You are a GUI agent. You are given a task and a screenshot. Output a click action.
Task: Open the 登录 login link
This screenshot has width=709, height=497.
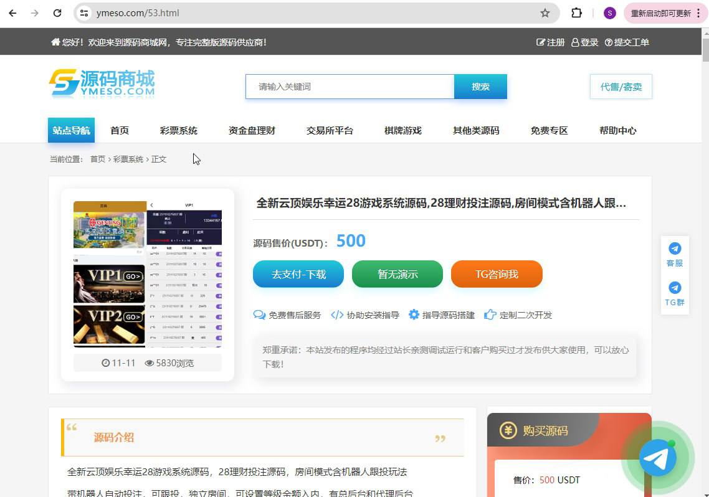coord(584,42)
